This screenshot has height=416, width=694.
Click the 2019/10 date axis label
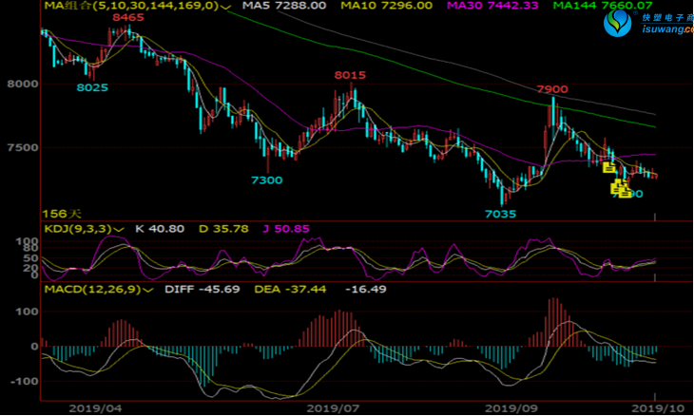[658, 408]
